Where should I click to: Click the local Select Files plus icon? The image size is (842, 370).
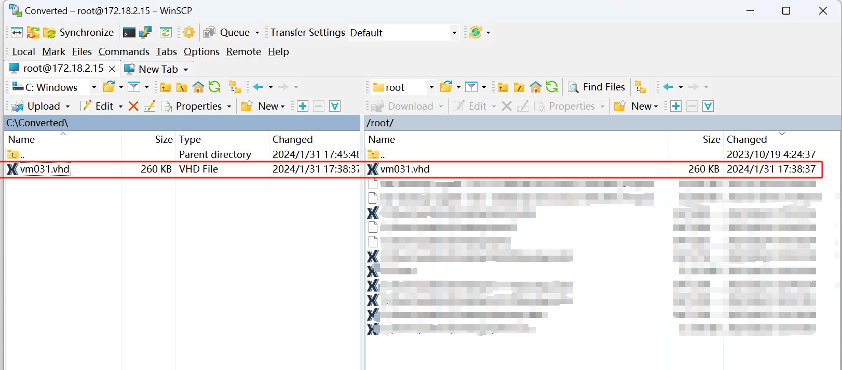point(303,106)
